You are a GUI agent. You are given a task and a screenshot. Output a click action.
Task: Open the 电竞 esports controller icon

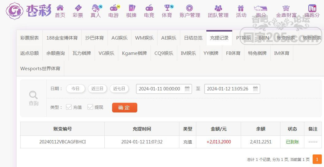pyautogui.click(x=149, y=8)
